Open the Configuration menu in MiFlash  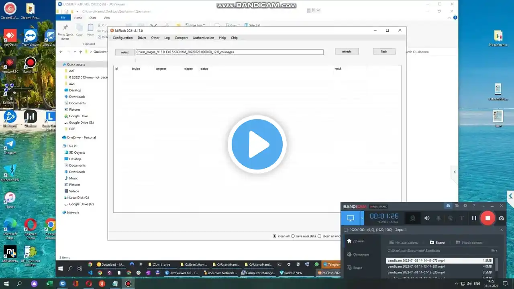click(x=122, y=38)
